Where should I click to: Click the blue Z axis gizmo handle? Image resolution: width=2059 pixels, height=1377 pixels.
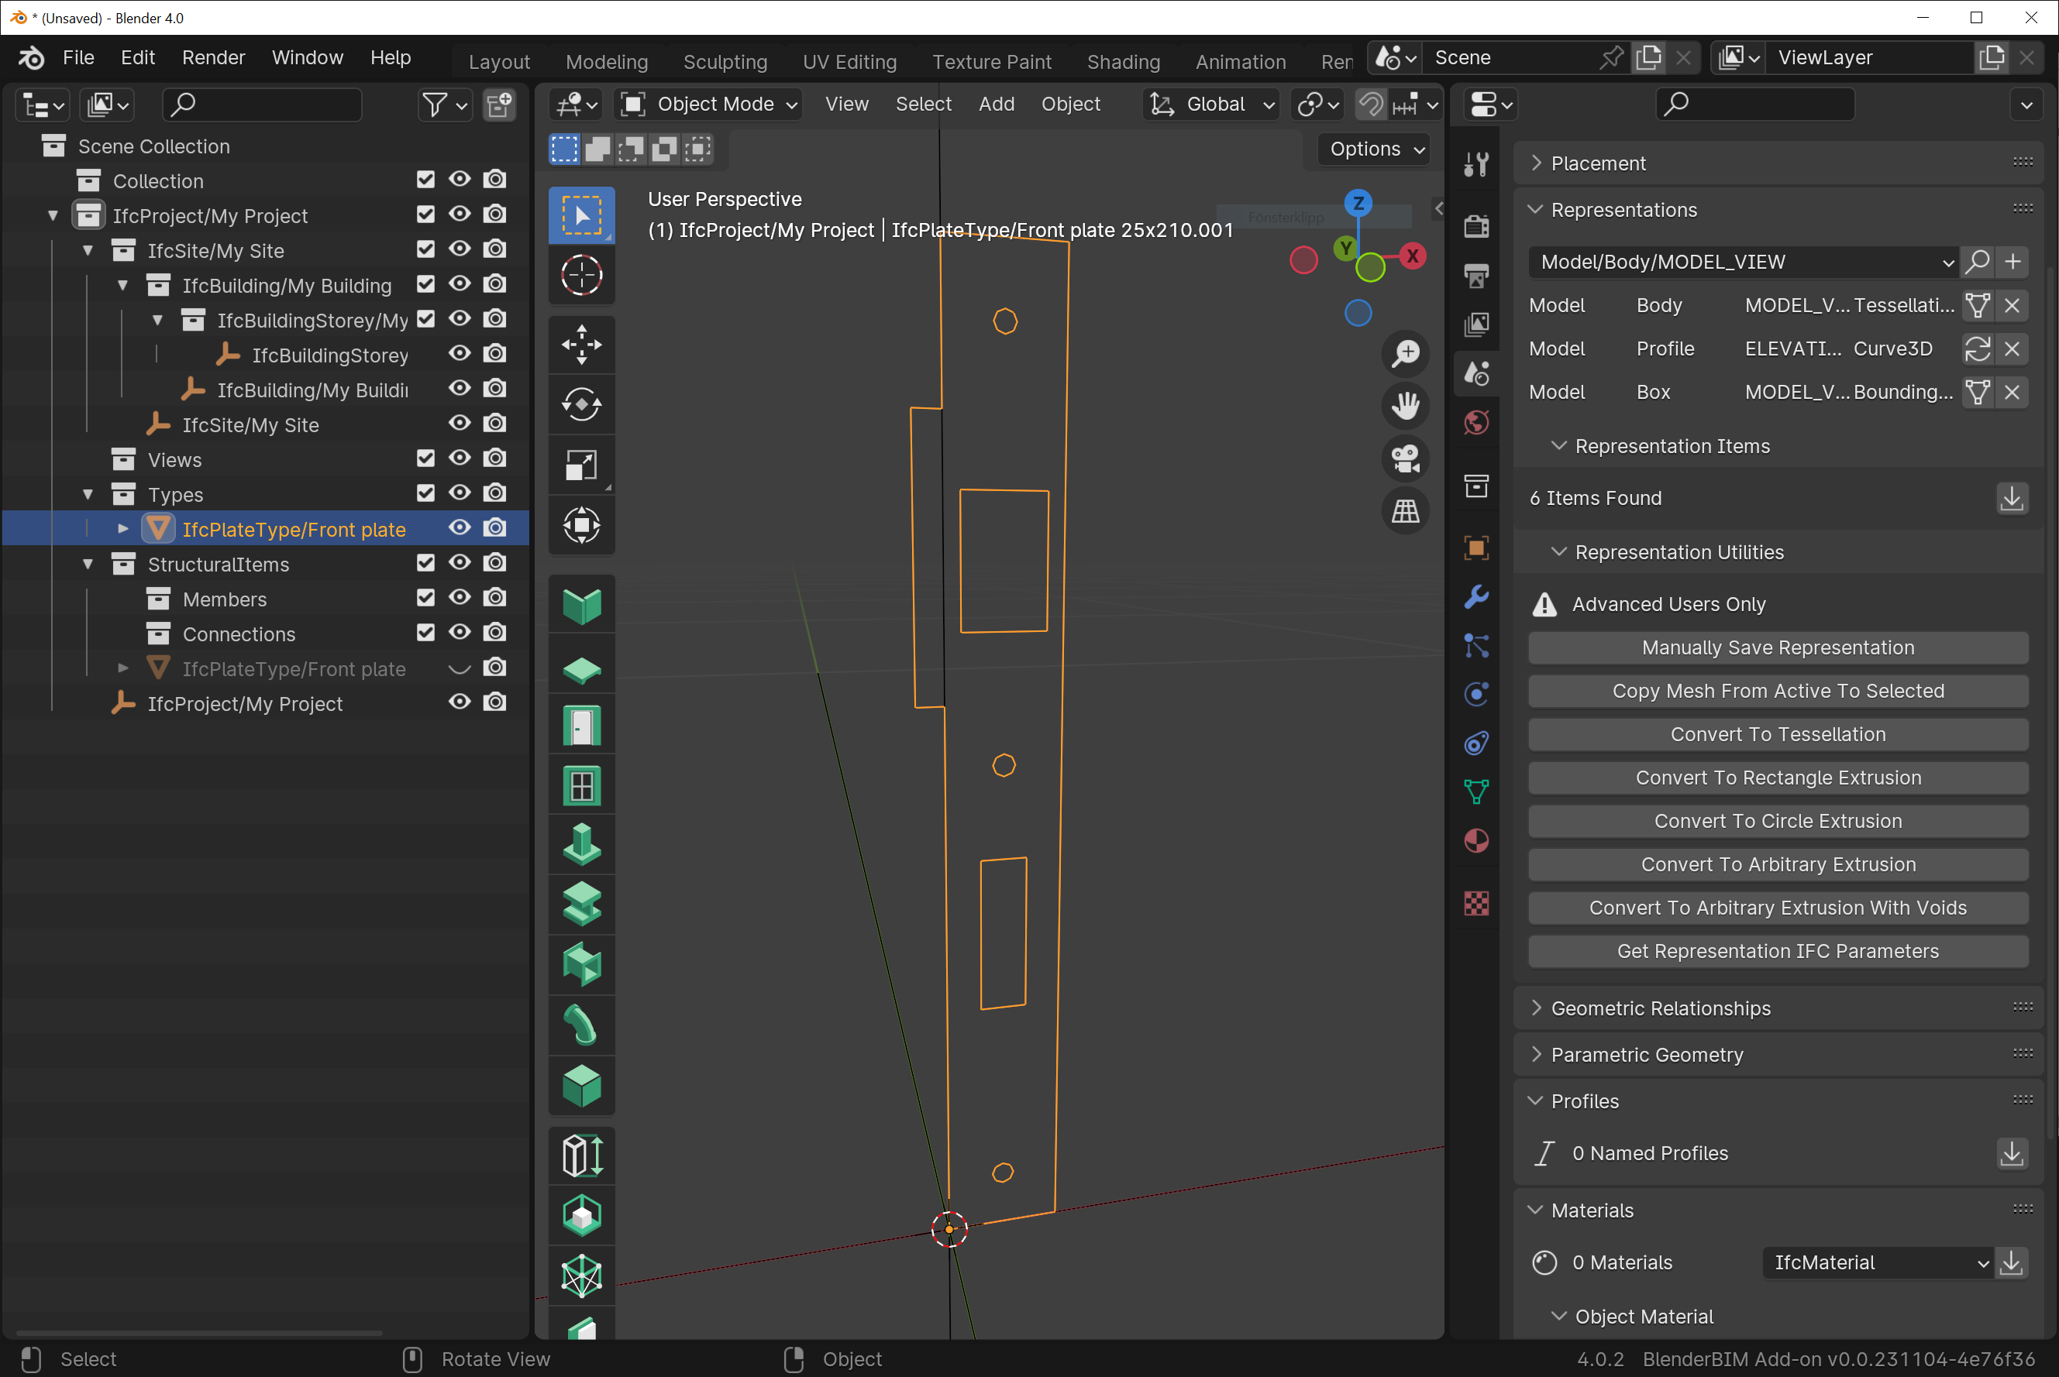click(1358, 204)
